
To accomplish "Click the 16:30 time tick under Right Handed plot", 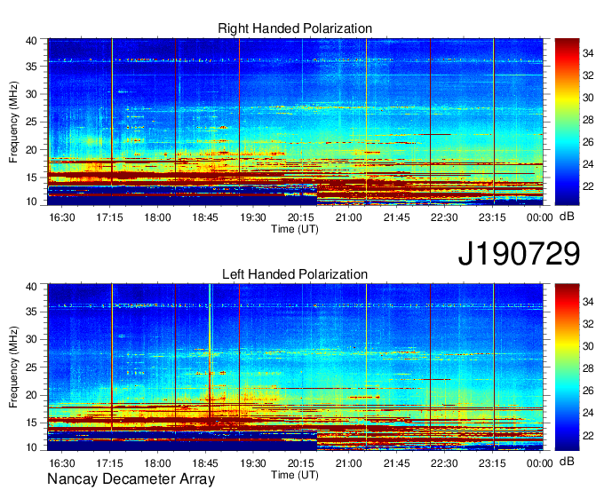I will [x=62, y=217].
